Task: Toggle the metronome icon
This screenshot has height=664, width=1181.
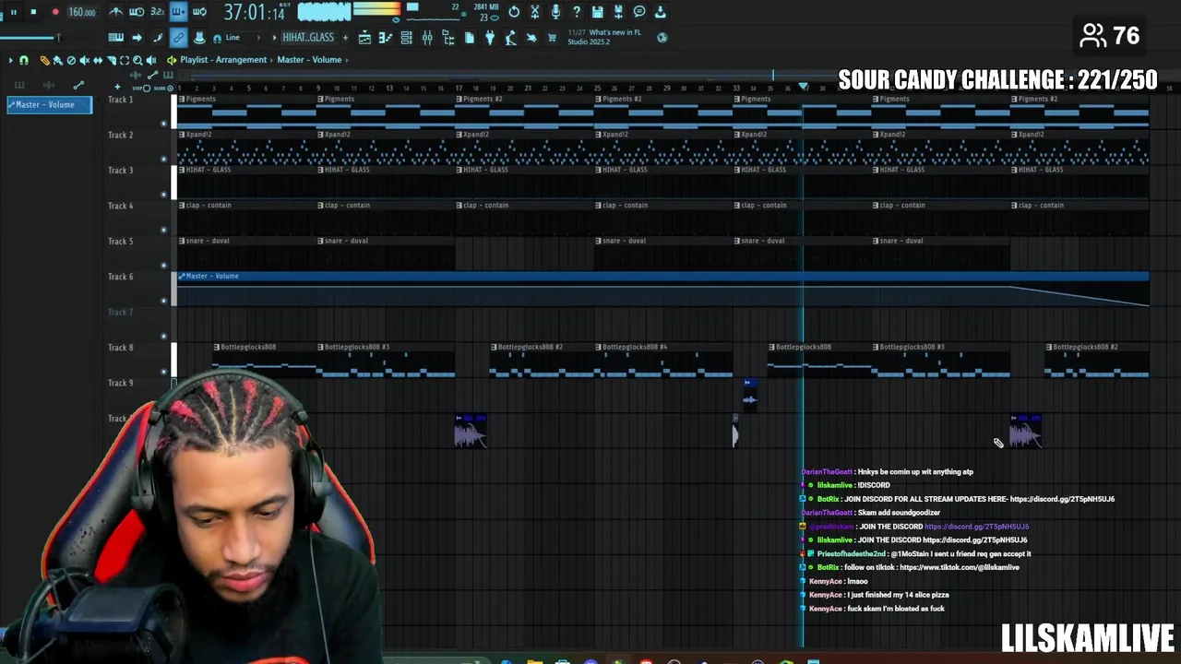Action: 116,12
